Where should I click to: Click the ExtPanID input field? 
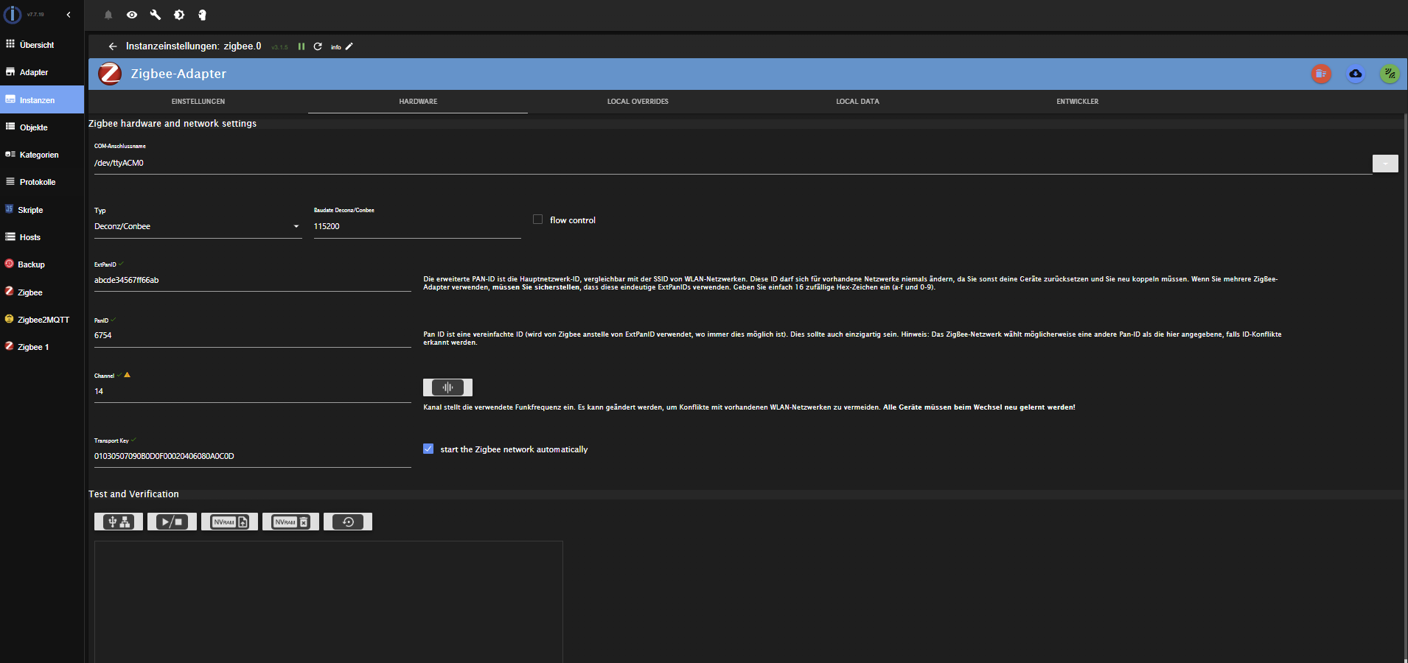tap(253, 281)
